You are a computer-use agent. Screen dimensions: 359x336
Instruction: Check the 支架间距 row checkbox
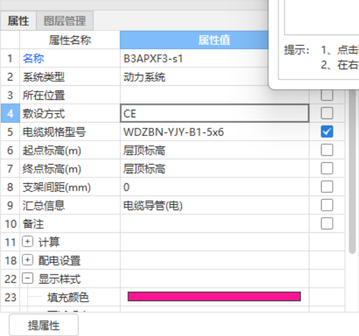(x=327, y=187)
